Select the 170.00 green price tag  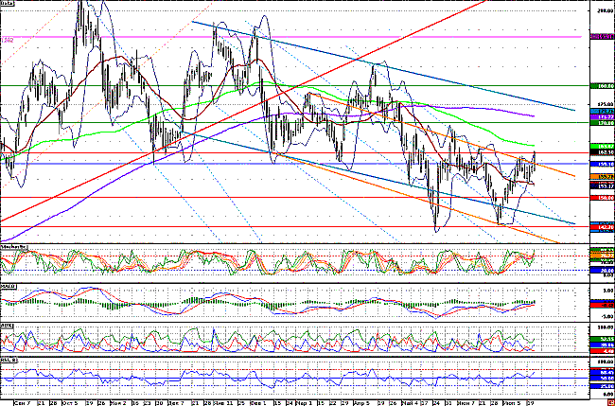tap(602, 124)
